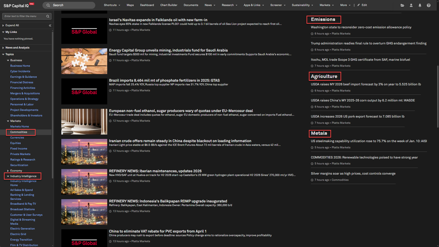Viewport: 439px width, 247px height.
Task: Open the News dropdown menu
Action: [x=210, y=5]
